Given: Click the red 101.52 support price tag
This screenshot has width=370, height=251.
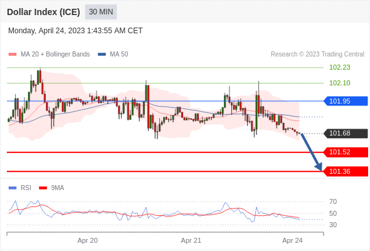Looking at the screenshot, I should [346, 152].
